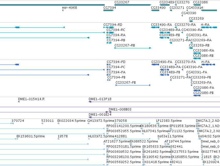Select BAC clone DME1-008B03

[120, 109]
